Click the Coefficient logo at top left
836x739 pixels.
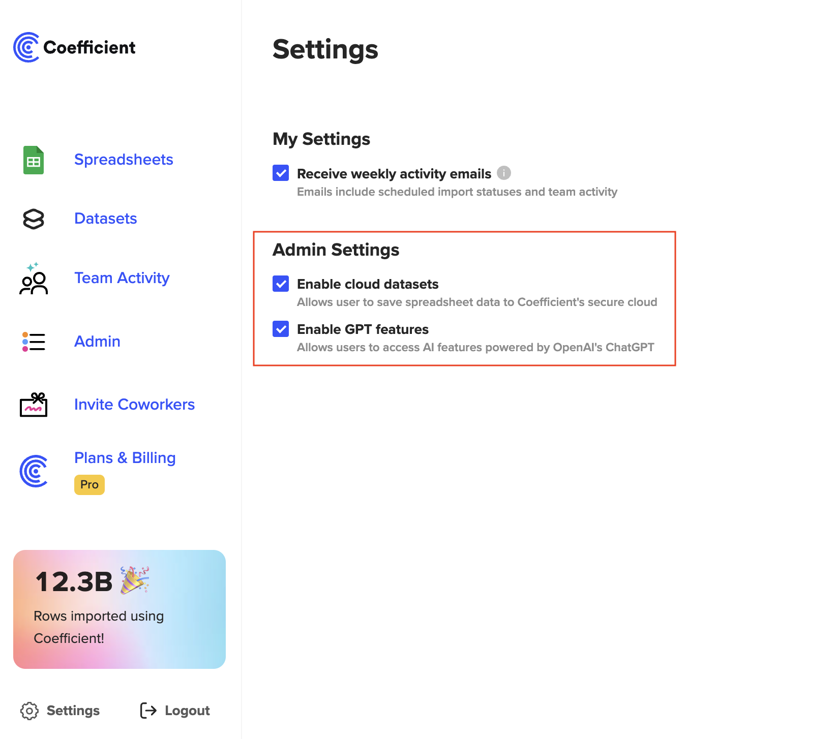click(74, 47)
